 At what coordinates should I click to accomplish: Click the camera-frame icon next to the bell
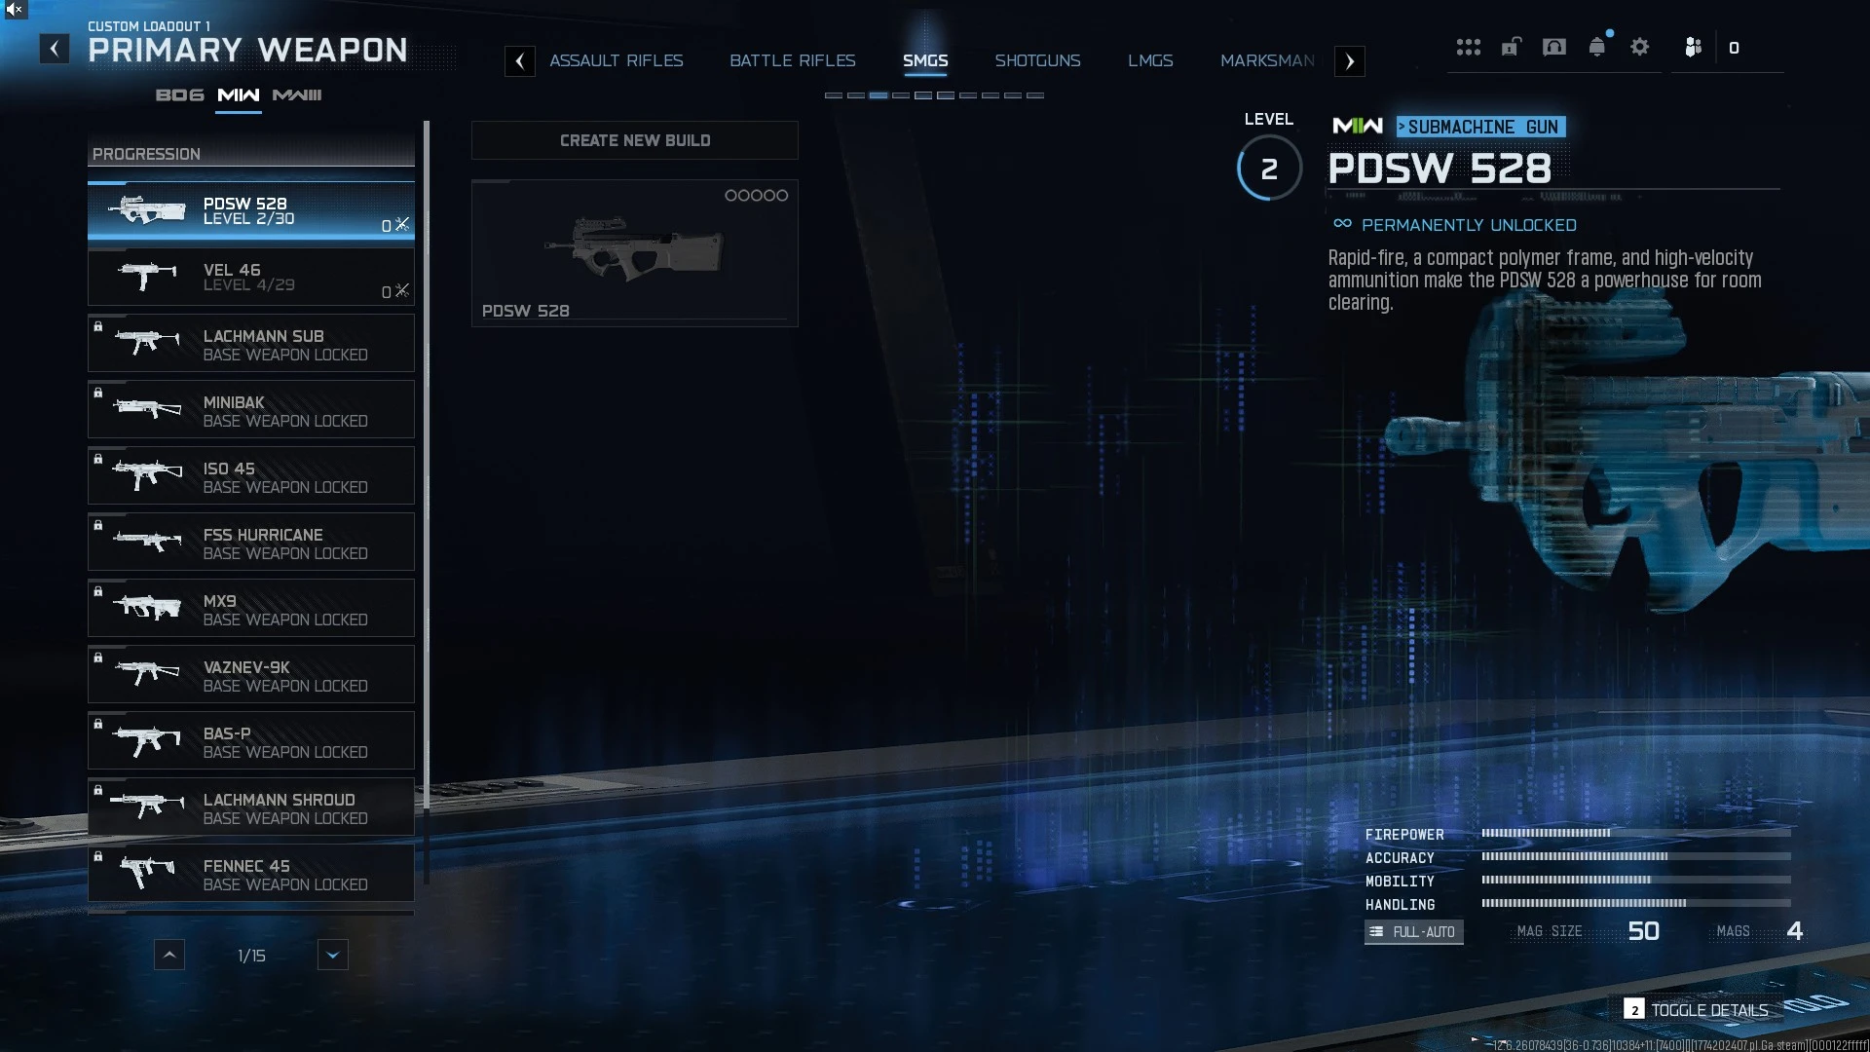coord(1554,47)
